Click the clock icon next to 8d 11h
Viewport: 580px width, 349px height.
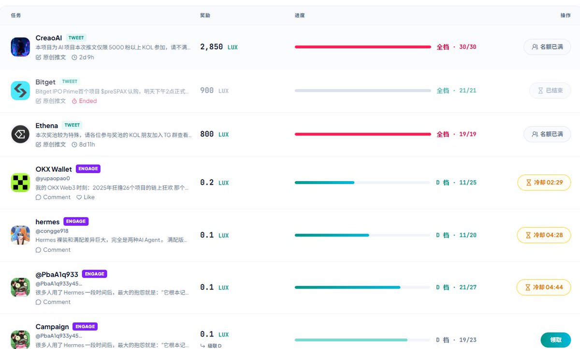point(74,145)
